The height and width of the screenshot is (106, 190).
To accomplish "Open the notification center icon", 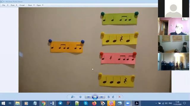I will click(185, 103).
